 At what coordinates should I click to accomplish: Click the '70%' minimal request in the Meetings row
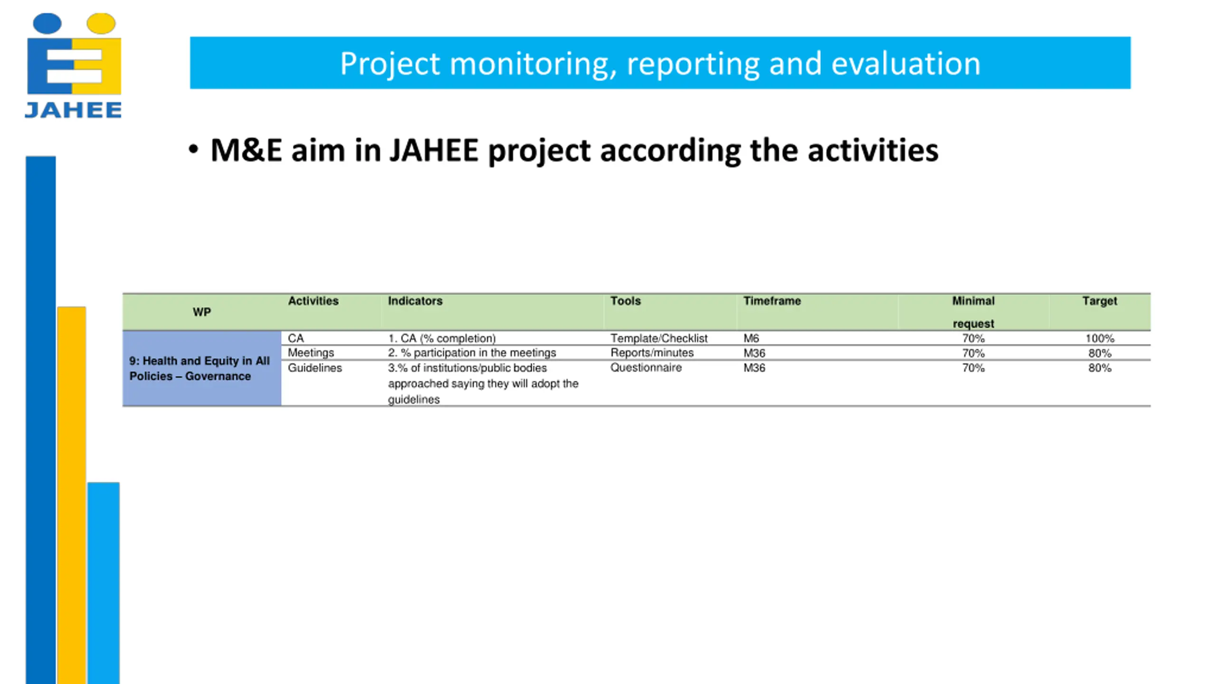(x=973, y=353)
